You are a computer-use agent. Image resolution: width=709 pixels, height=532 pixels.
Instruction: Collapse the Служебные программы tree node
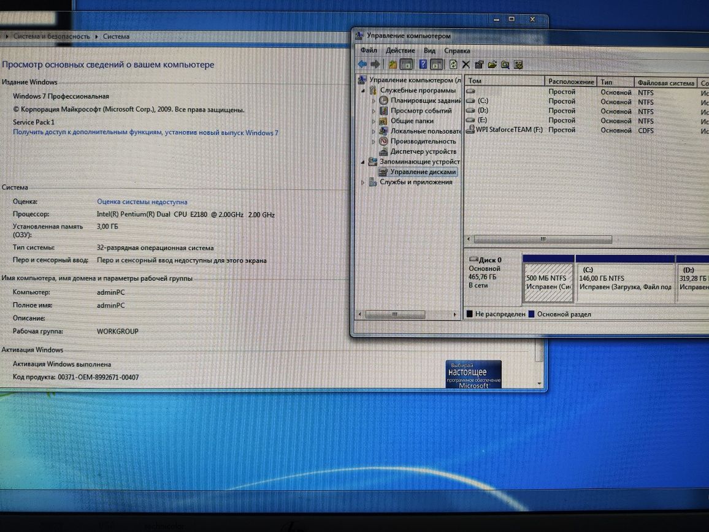(362, 90)
